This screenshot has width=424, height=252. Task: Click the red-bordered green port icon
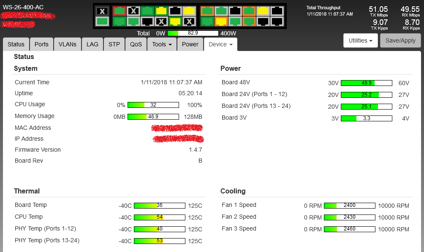click(120, 11)
